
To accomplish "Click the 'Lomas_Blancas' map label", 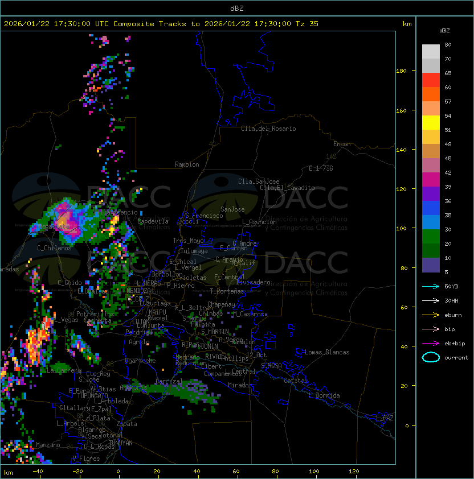I will click(x=327, y=352).
